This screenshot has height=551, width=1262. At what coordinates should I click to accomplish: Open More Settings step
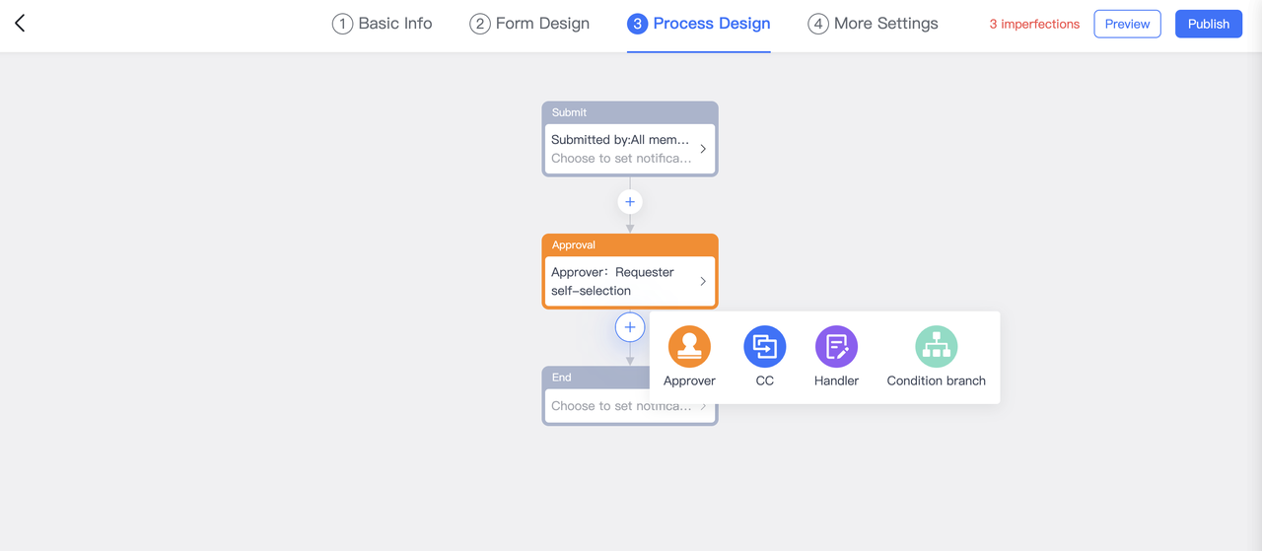tap(874, 24)
